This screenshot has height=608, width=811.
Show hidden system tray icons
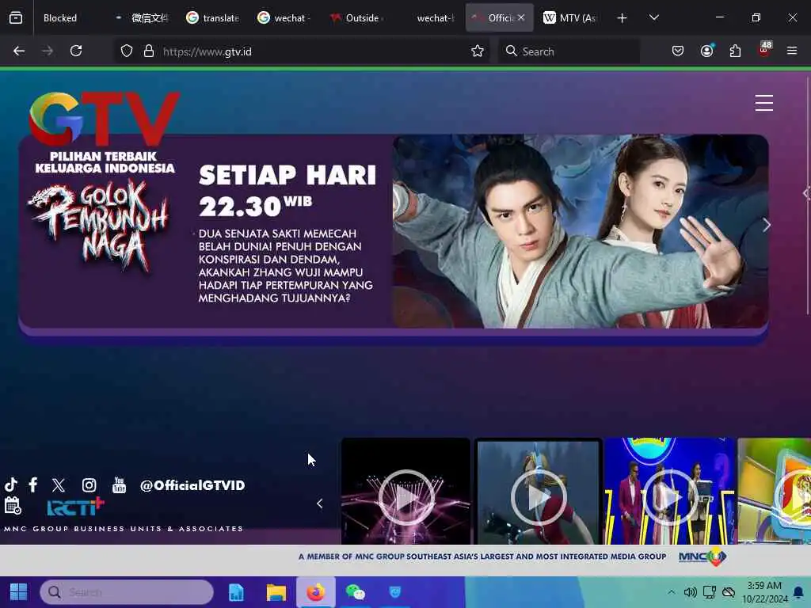pyautogui.click(x=671, y=592)
